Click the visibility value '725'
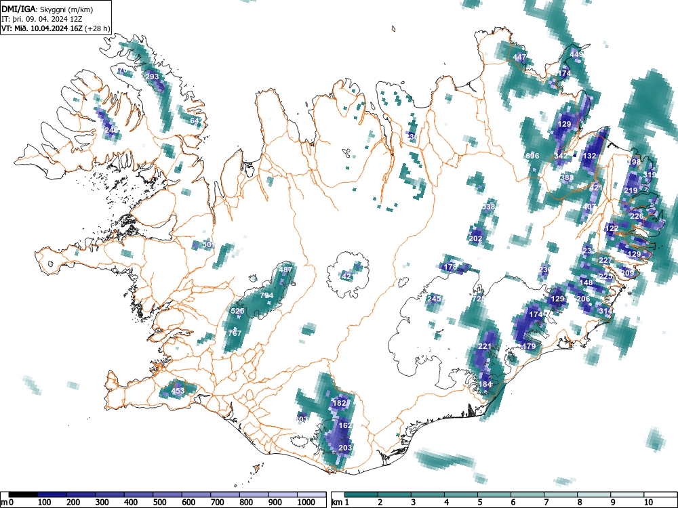The image size is (678, 508). coord(478,299)
